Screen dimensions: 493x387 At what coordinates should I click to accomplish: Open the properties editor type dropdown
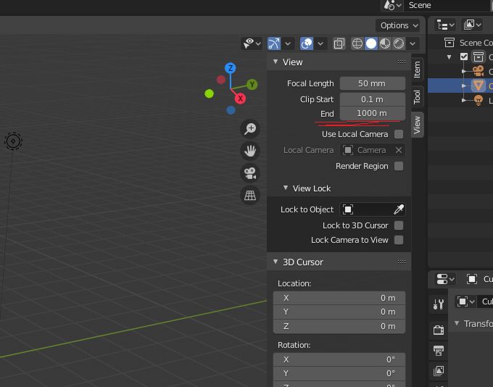pyautogui.click(x=445, y=279)
